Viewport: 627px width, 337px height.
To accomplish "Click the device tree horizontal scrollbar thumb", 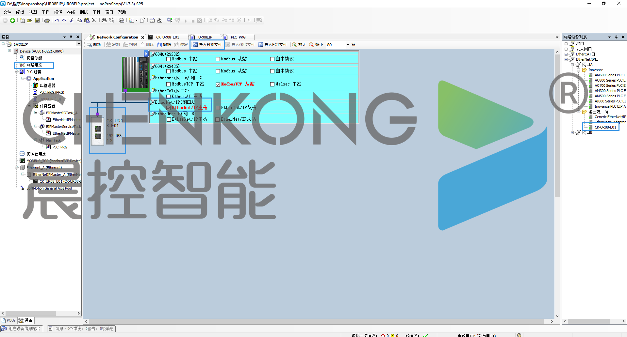I will (x=30, y=313).
